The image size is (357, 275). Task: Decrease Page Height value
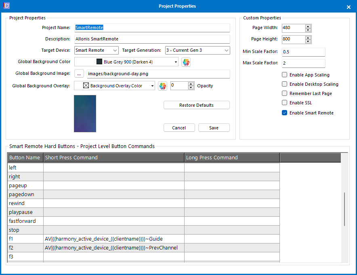pyautogui.click(x=308, y=41)
